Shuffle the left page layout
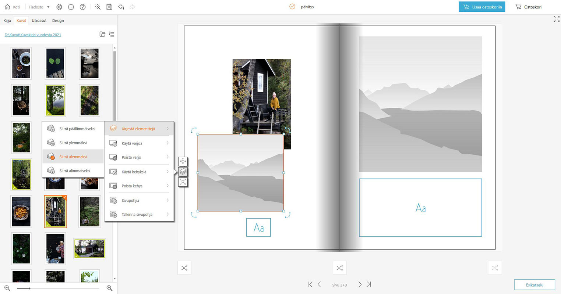The height and width of the screenshot is (294, 561). coord(184,268)
